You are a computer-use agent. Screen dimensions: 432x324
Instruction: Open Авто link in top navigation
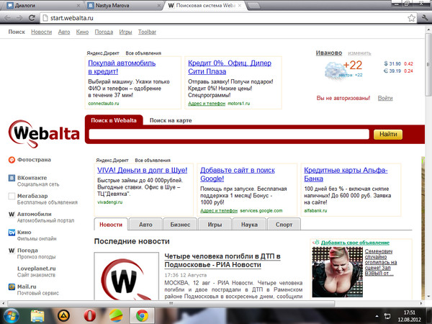point(64,32)
